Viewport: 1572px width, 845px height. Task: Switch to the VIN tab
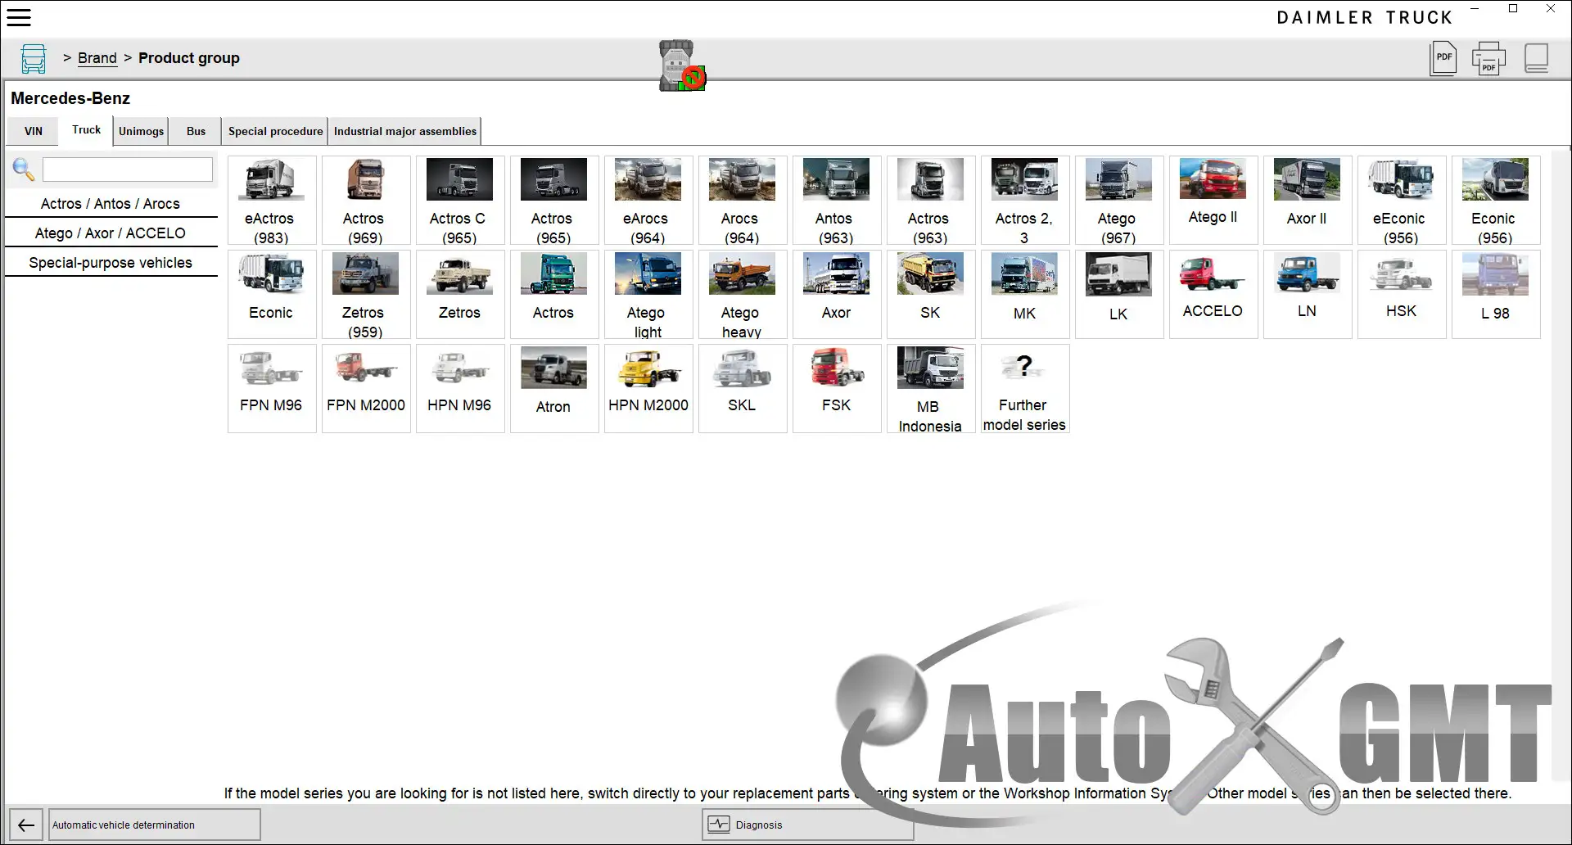(x=34, y=131)
